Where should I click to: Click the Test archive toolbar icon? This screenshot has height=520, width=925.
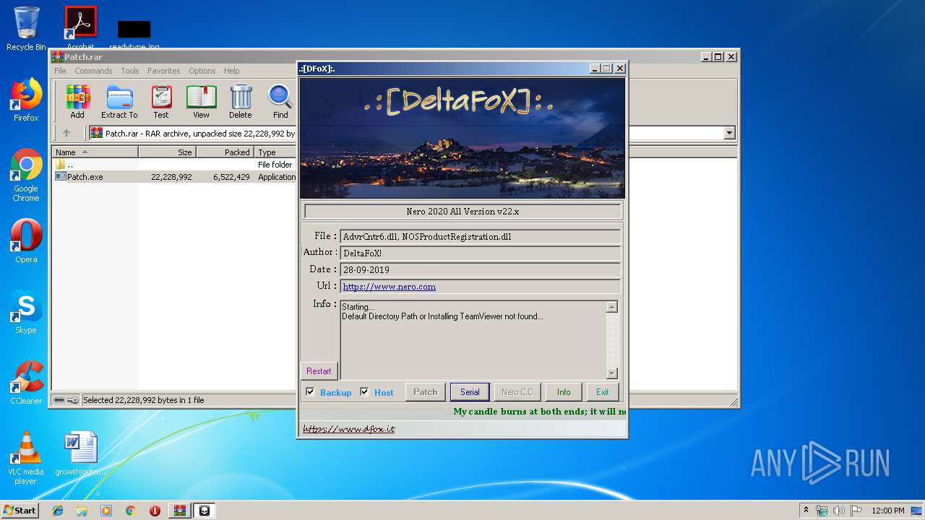pos(161,102)
